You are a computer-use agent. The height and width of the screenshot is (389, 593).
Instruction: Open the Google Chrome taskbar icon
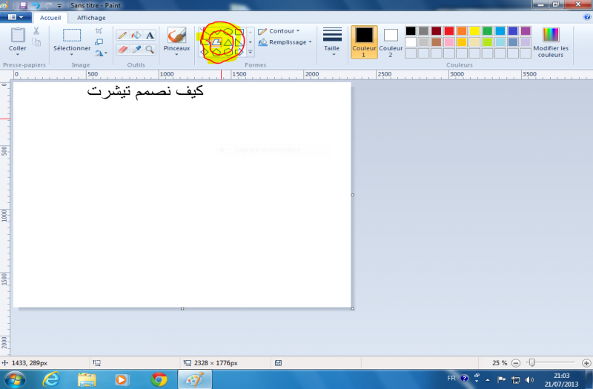click(x=159, y=379)
